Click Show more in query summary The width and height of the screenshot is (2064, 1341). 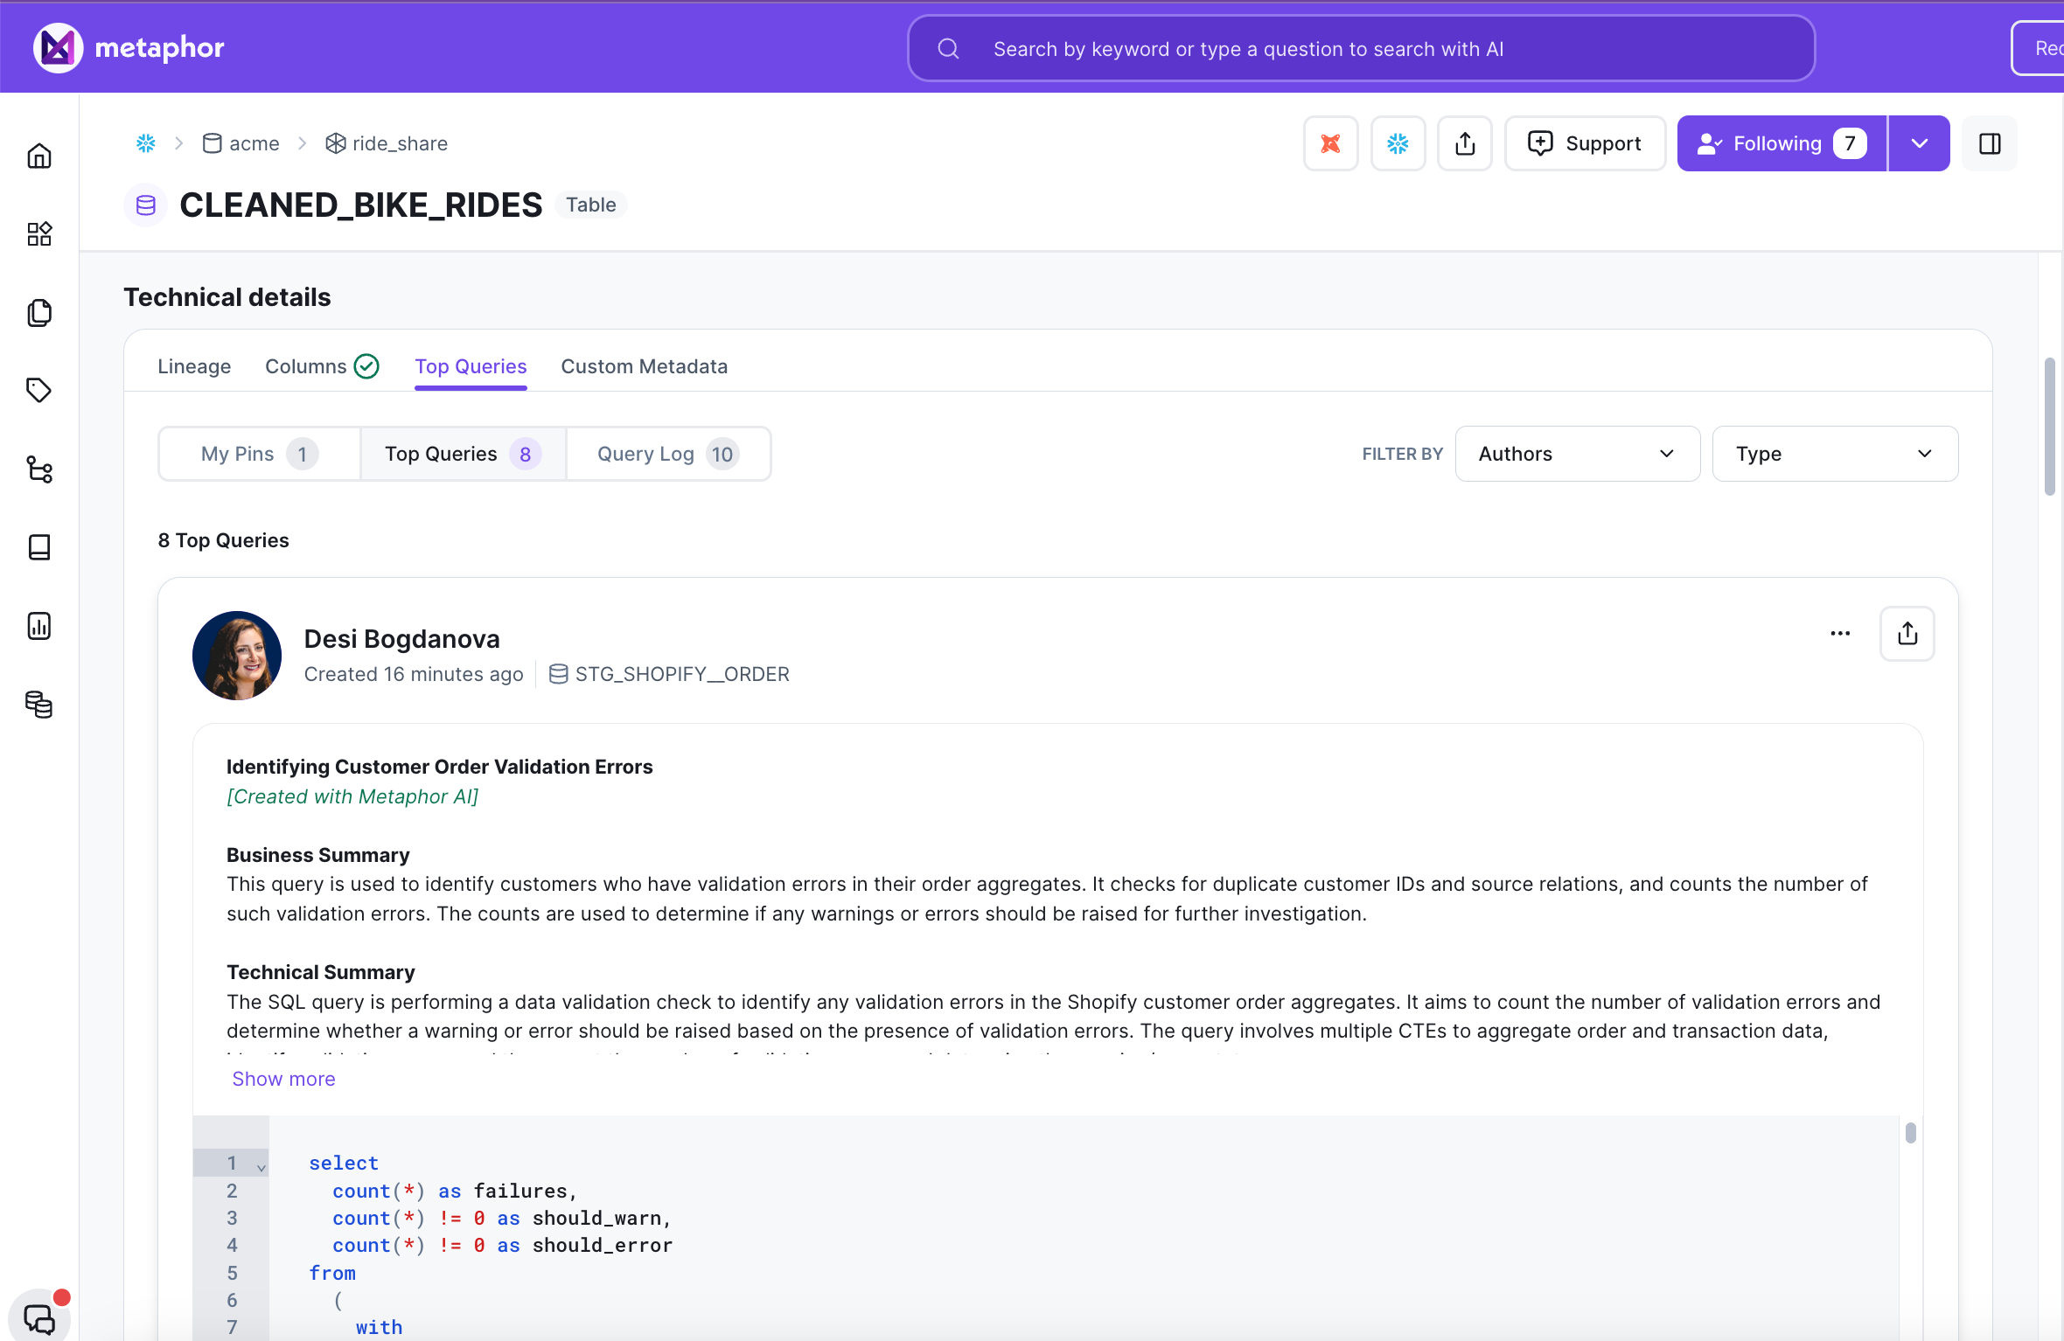pos(283,1079)
